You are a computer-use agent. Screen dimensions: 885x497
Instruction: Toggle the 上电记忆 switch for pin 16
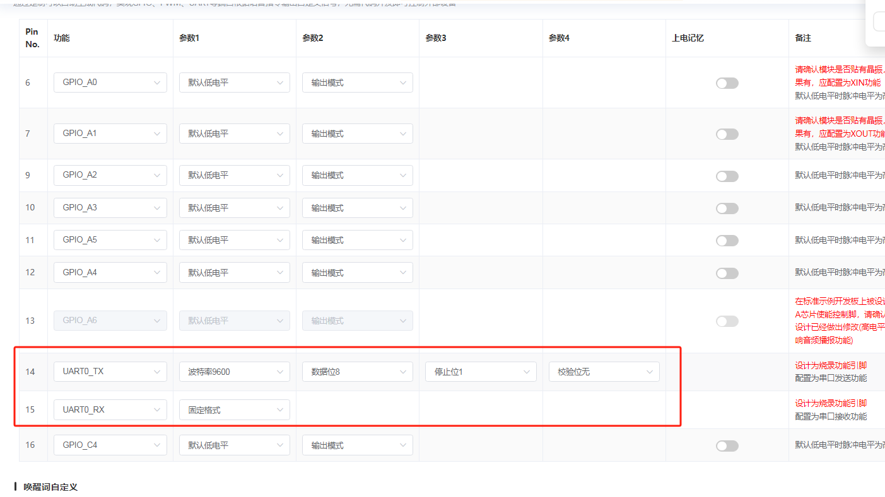pos(727,446)
